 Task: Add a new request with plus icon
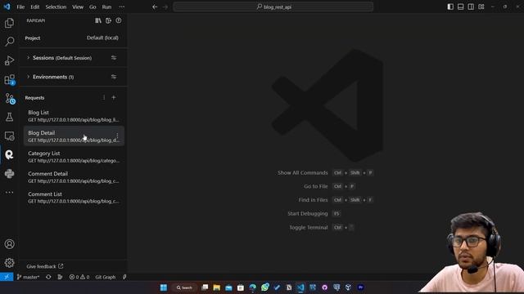pos(114,98)
